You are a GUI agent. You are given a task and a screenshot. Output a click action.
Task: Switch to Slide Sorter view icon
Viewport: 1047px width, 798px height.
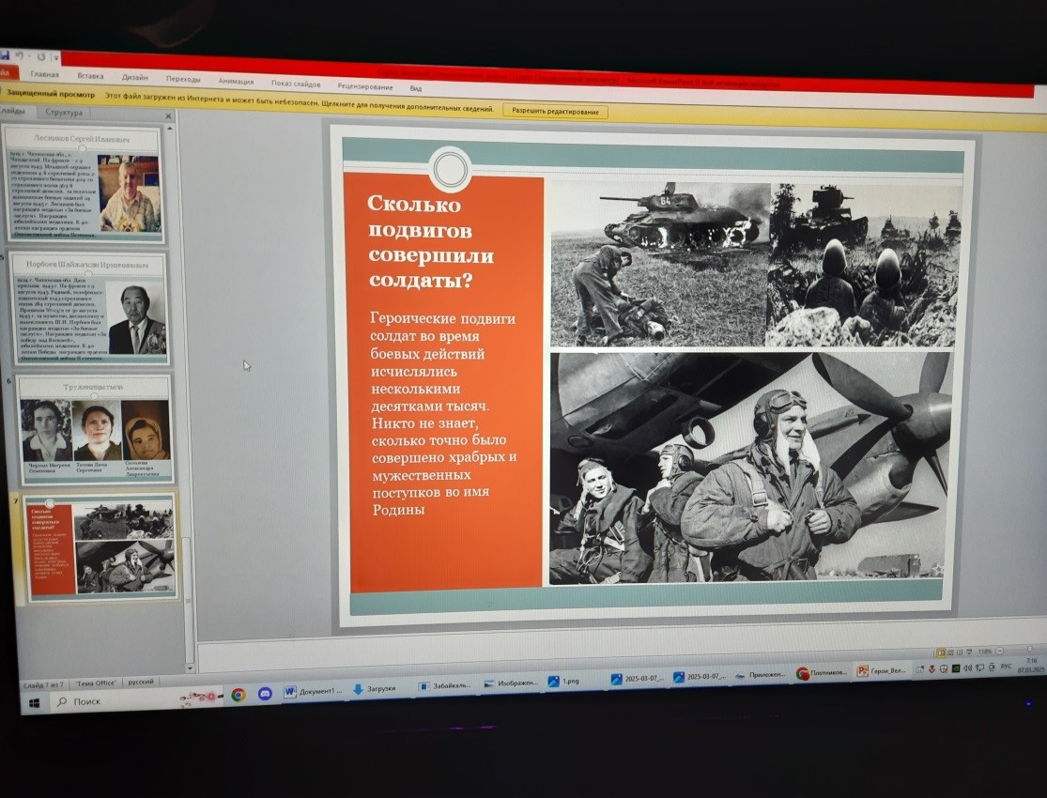(950, 652)
